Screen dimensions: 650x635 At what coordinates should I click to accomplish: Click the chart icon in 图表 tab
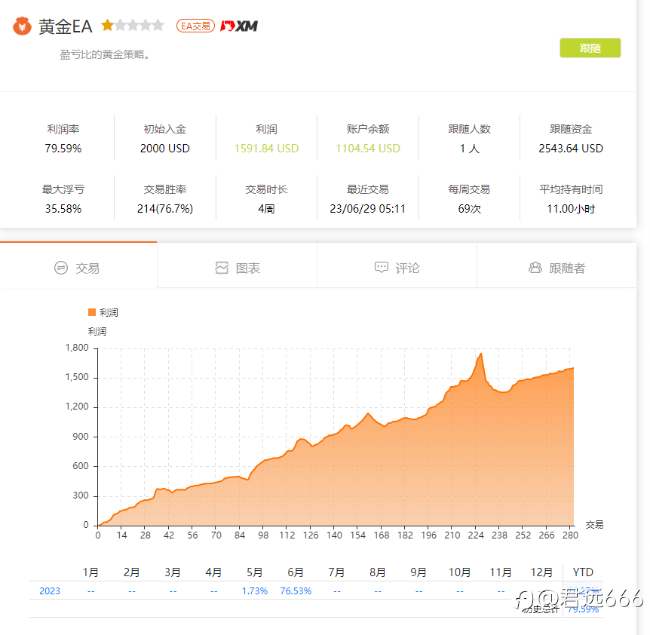222,268
